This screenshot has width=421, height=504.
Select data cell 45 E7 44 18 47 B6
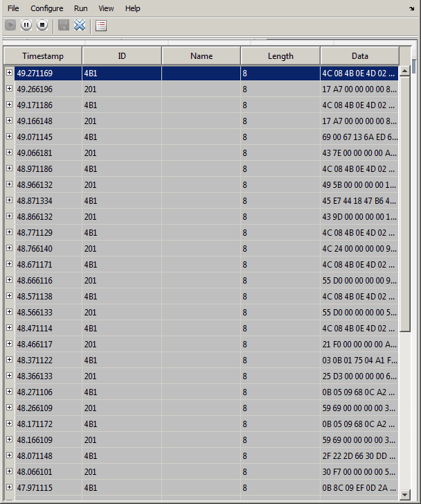pos(359,201)
